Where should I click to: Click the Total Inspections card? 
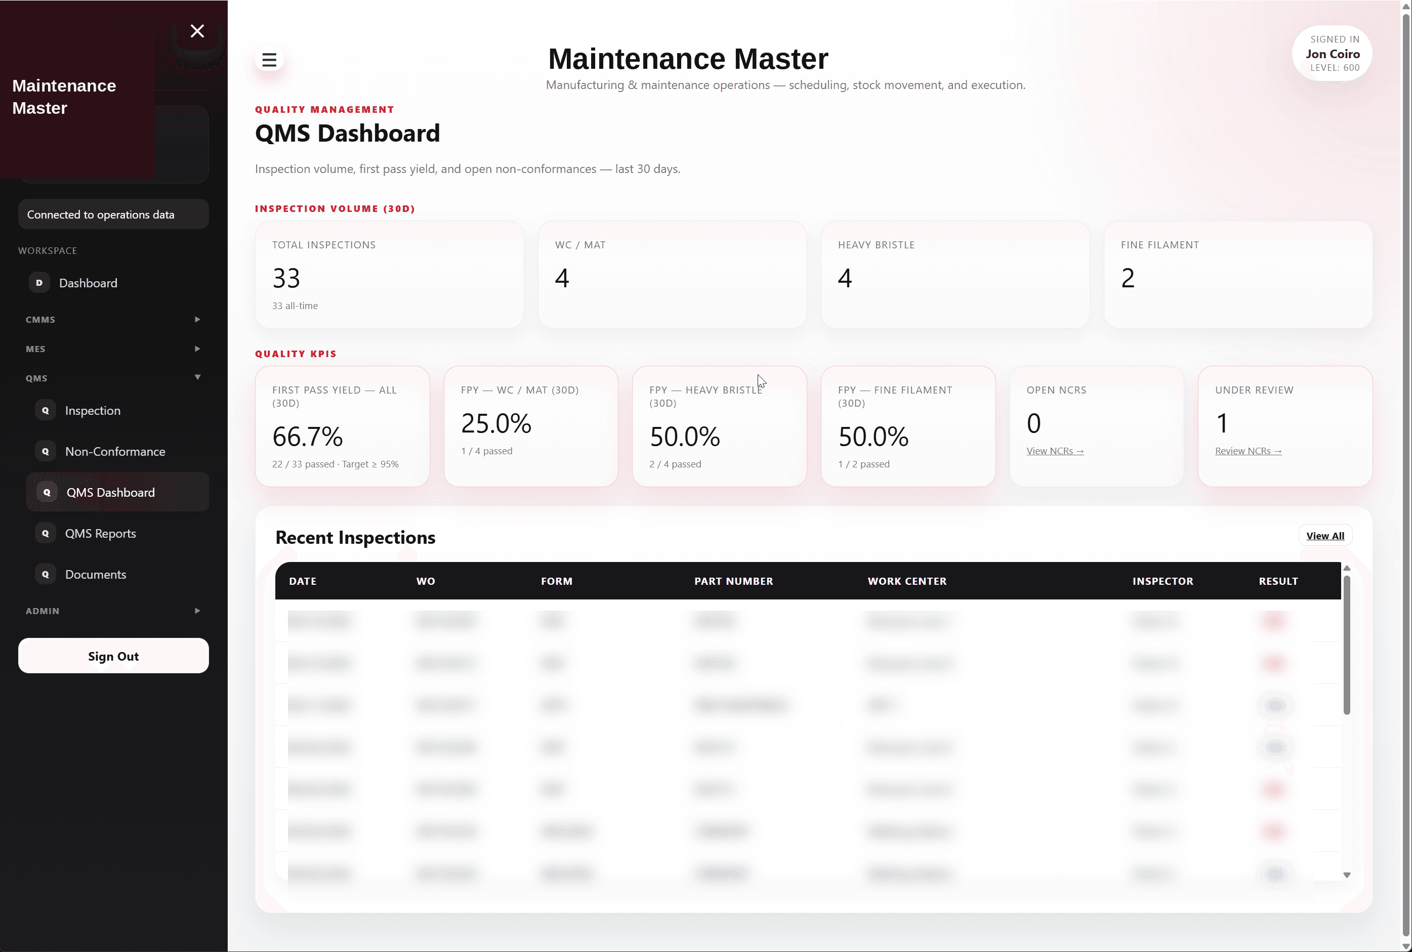(389, 275)
